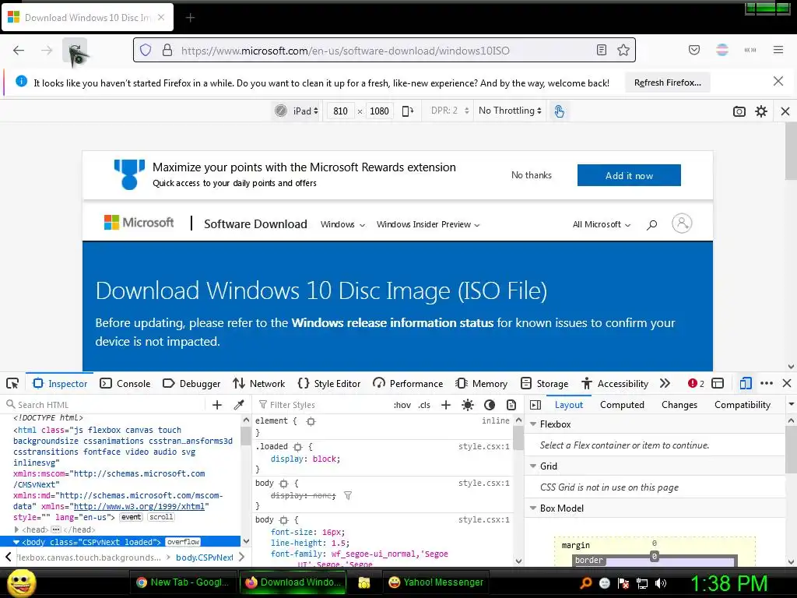The height and width of the screenshot is (598, 797).
Task: Bookmark this page with the star icon
Action: pos(623,50)
